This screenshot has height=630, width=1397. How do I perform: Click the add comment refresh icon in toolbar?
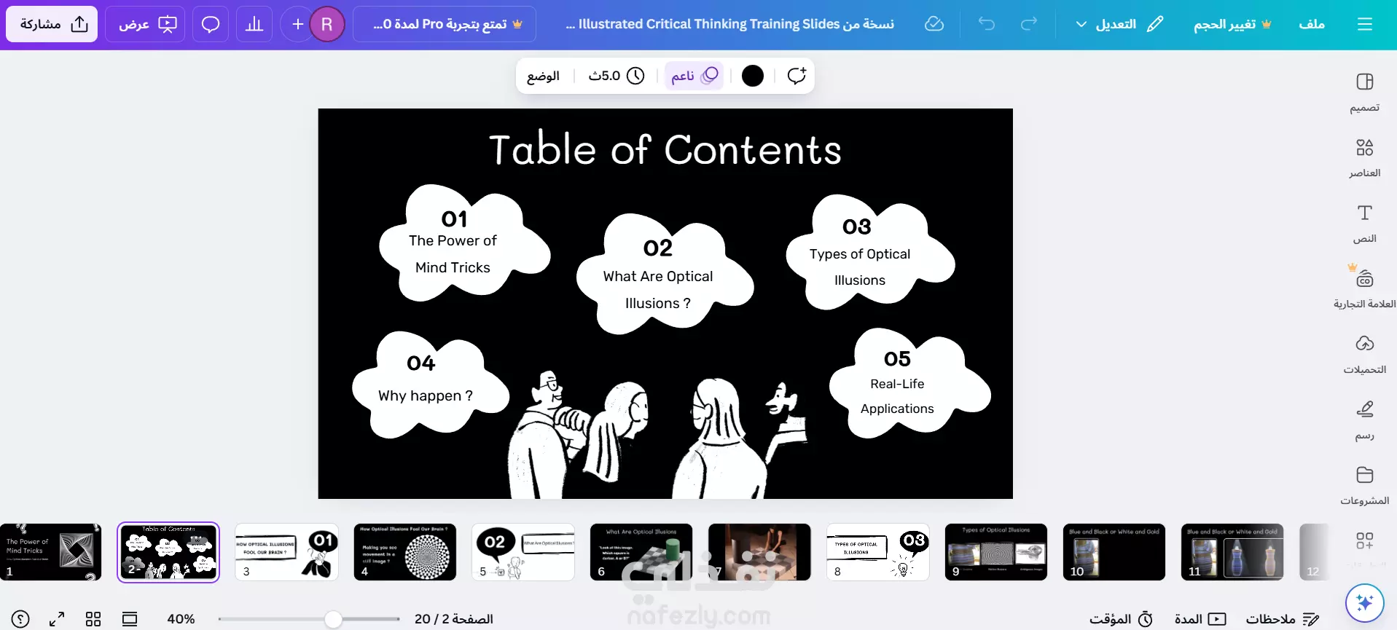click(797, 76)
